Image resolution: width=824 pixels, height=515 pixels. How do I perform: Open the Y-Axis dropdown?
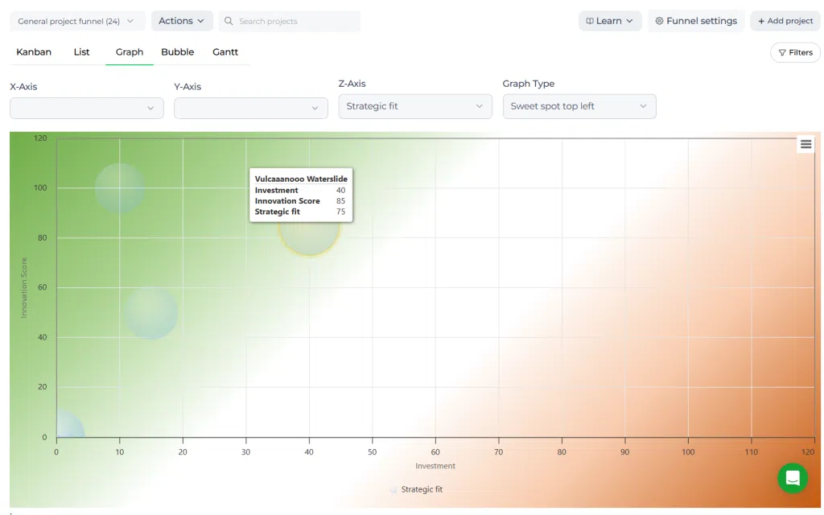(251, 108)
